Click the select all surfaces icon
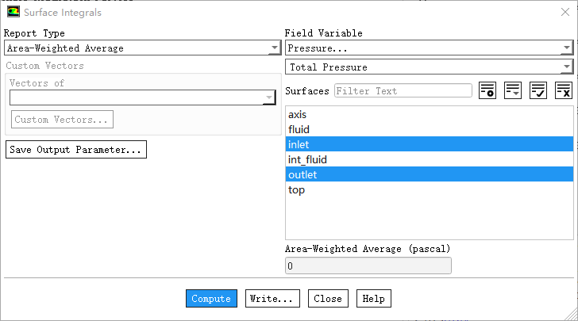This screenshot has height=321, width=578. coord(538,91)
